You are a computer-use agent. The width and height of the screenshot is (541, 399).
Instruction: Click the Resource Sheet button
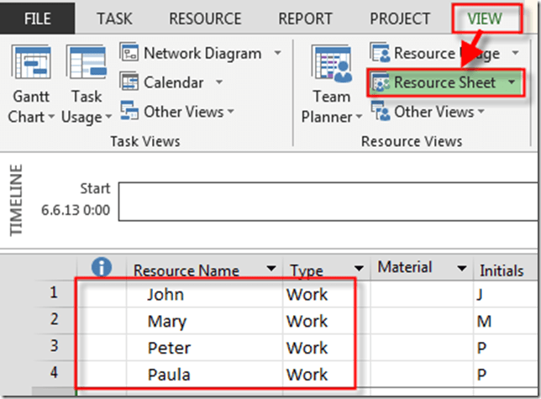[443, 82]
